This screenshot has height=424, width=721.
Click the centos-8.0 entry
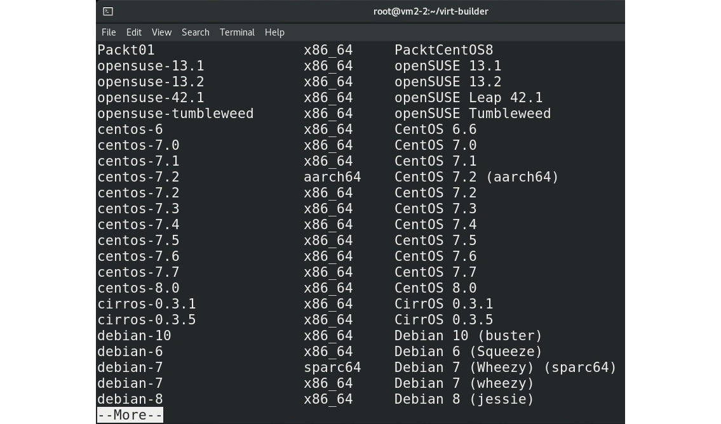click(x=138, y=288)
